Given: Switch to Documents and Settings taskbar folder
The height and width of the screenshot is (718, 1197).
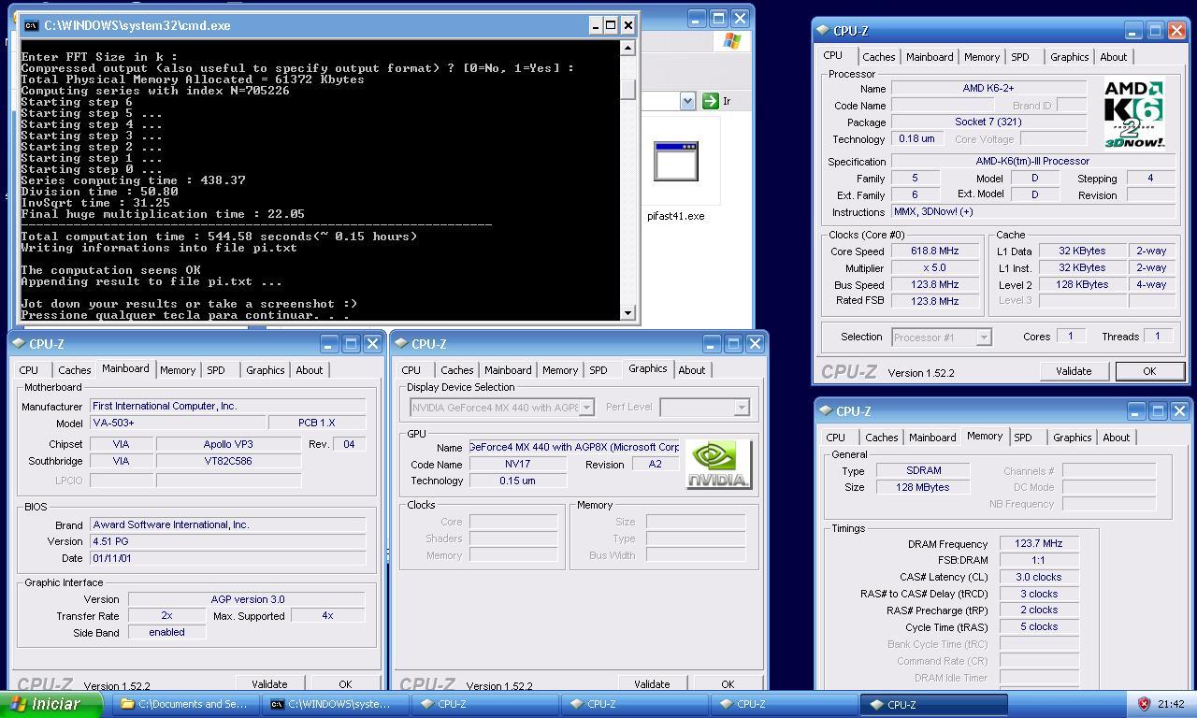Looking at the screenshot, I should [185, 704].
